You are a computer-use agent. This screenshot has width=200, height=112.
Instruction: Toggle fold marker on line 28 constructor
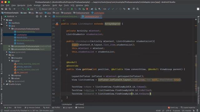pyautogui.click(x=60, y=41)
